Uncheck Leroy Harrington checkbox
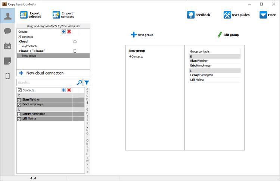280x181 pixels. coord(19,114)
